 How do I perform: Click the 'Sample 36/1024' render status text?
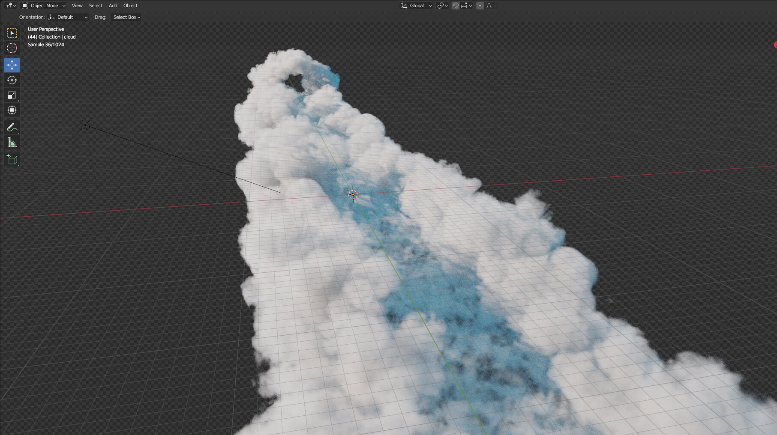coord(46,45)
